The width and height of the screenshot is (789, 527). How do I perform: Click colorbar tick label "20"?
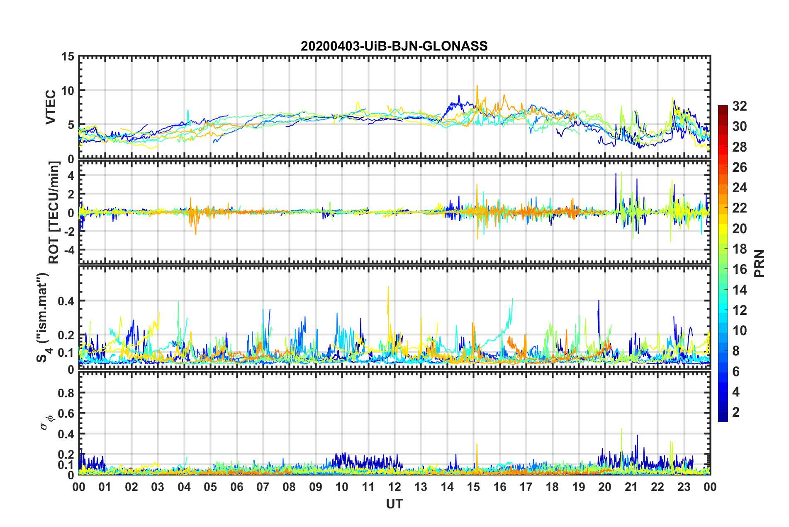739,229
